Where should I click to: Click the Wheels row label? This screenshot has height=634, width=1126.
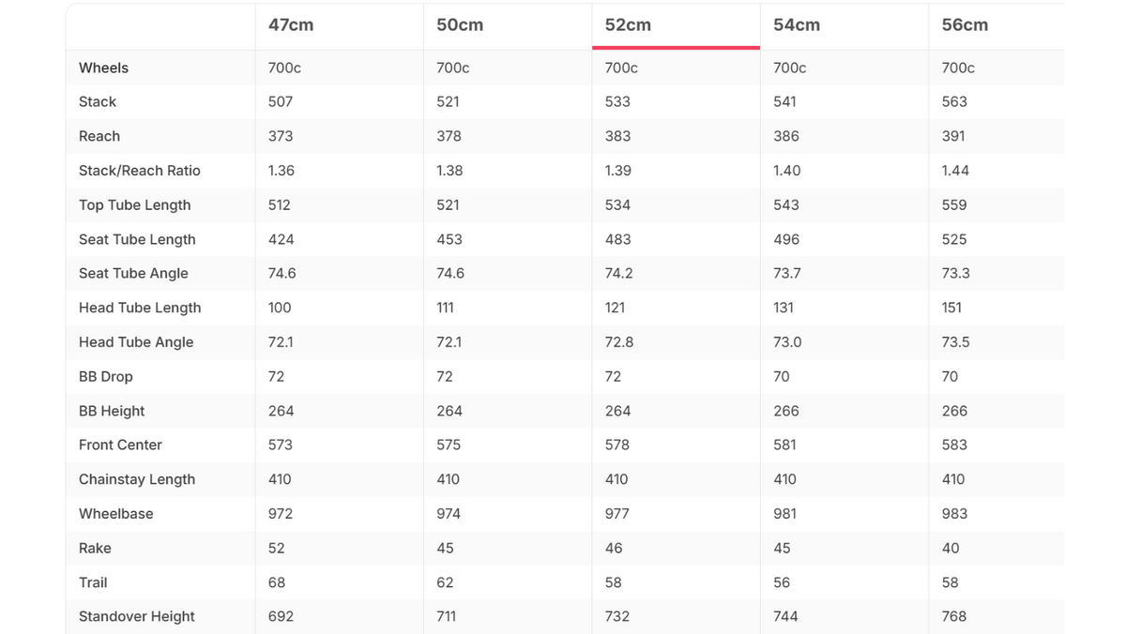click(103, 68)
